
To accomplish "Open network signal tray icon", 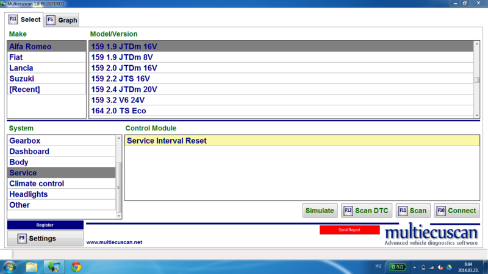I will 432,267.
